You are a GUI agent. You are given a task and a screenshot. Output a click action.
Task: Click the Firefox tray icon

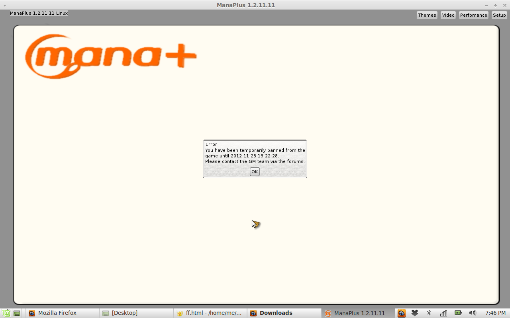(x=401, y=313)
